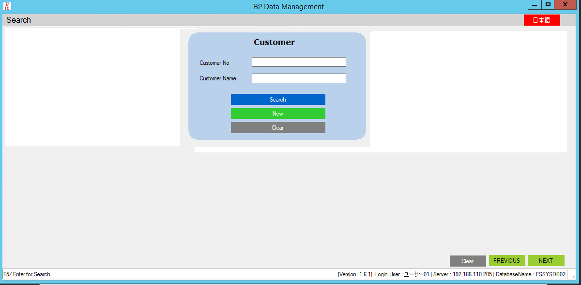581x285 pixels.
Task: Advance with the NEXT button
Action: click(546, 261)
